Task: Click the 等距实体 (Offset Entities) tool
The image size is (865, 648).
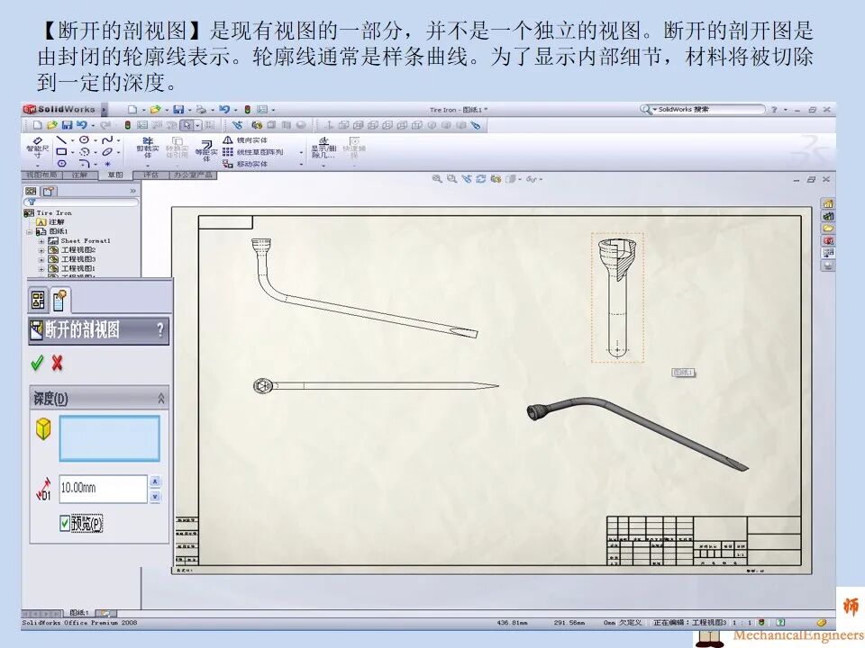Action: (207, 150)
